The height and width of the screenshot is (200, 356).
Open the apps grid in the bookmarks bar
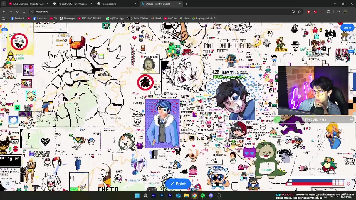4,19
